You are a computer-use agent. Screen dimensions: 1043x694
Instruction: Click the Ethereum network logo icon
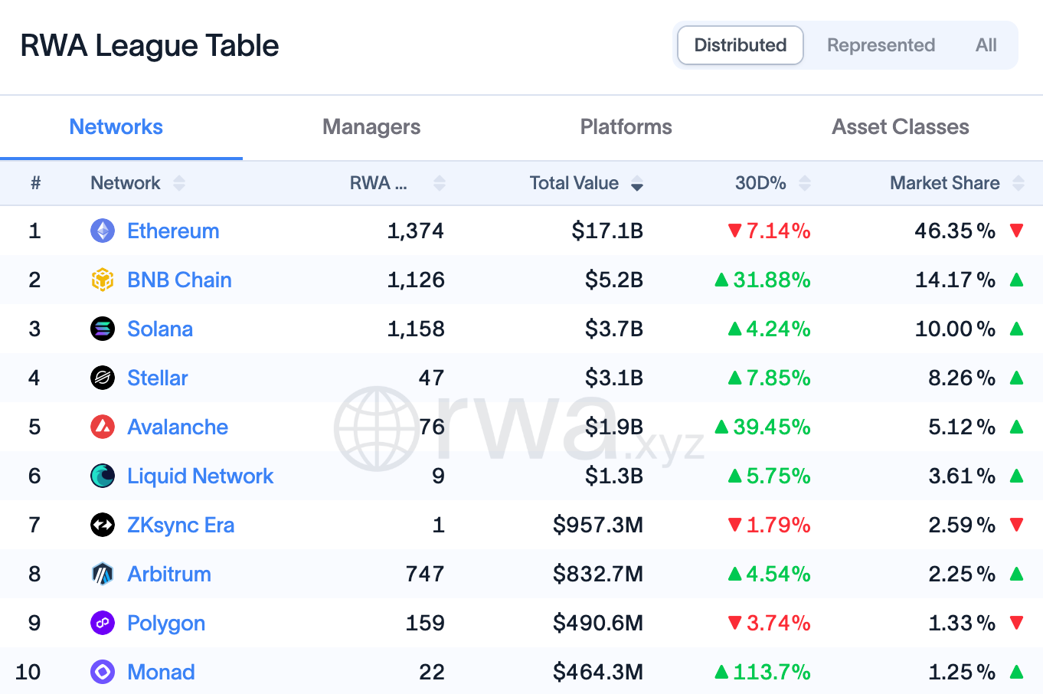103,231
